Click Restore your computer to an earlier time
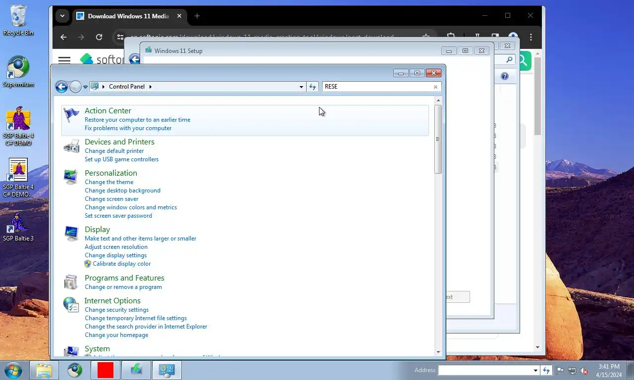Screen dimensions: 634x380 point(137,120)
